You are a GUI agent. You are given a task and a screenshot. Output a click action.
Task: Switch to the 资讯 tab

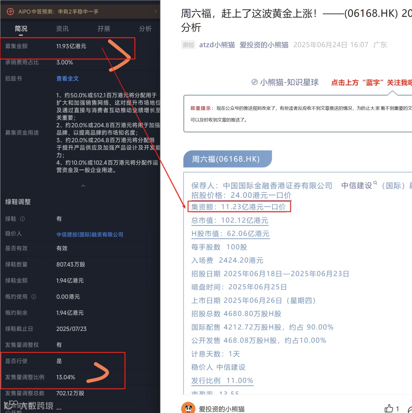tap(63, 29)
